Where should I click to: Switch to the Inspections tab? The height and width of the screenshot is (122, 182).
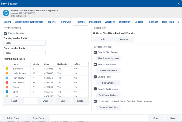pyautogui.click(x=95, y=22)
